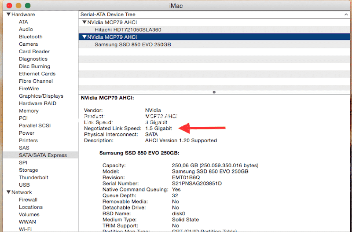Select SPI in the sidebar

click(23, 162)
